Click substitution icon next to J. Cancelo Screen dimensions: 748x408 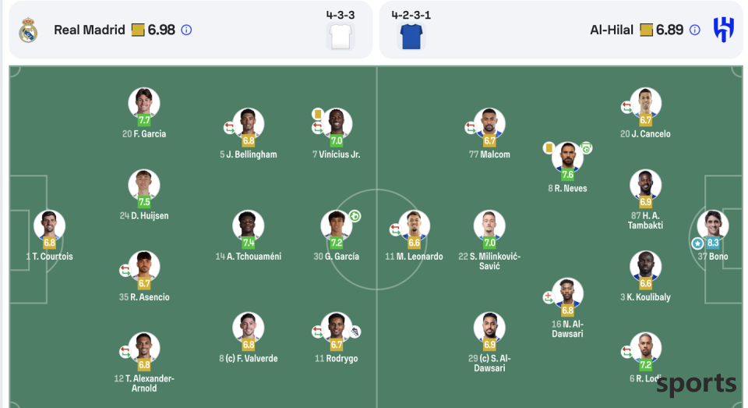point(626,108)
